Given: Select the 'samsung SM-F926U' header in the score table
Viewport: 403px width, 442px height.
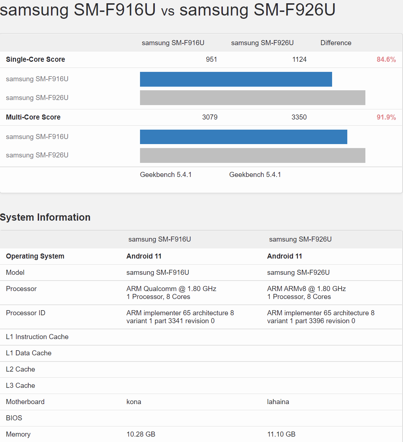Looking at the screenshot, I should [x=262, y=43].
